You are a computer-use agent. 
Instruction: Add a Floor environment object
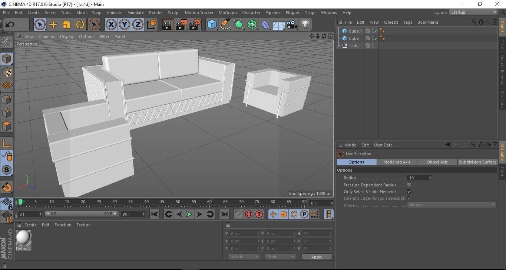pyautogui.click(x=278, y=25)
